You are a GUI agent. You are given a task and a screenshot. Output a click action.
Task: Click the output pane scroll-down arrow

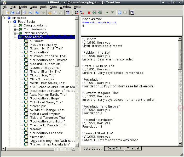[180, 143]
